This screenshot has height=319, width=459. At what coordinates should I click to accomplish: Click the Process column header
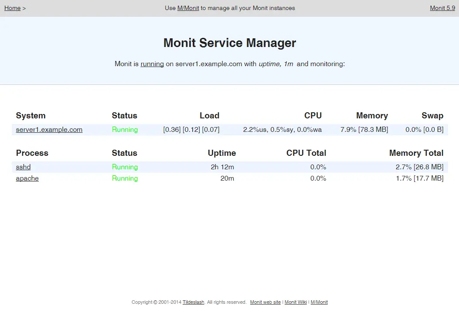click(32, 153)
